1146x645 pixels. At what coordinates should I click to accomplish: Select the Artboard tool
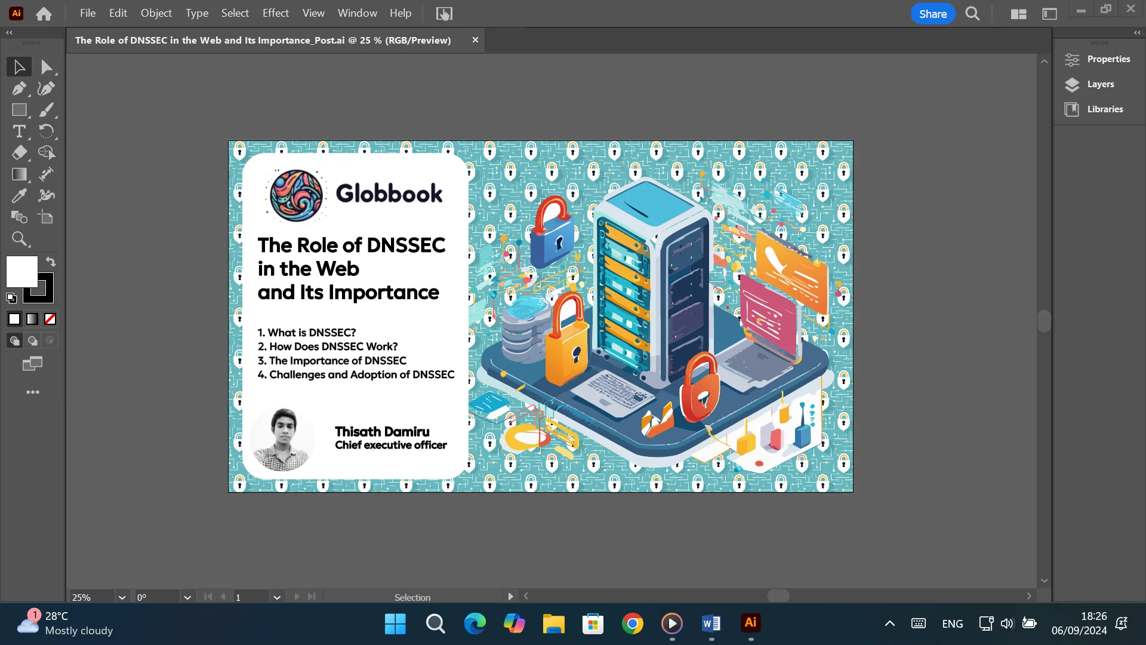pyautogui.click(x=46, y=217)
